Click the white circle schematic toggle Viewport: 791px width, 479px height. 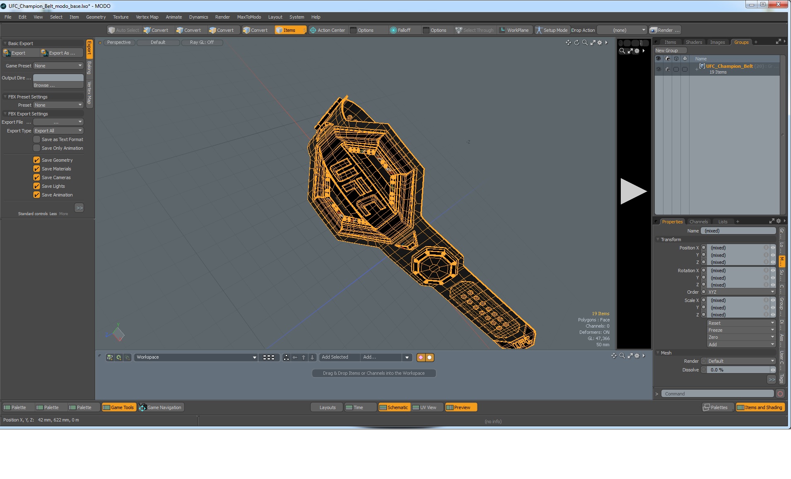pos(430,357)
